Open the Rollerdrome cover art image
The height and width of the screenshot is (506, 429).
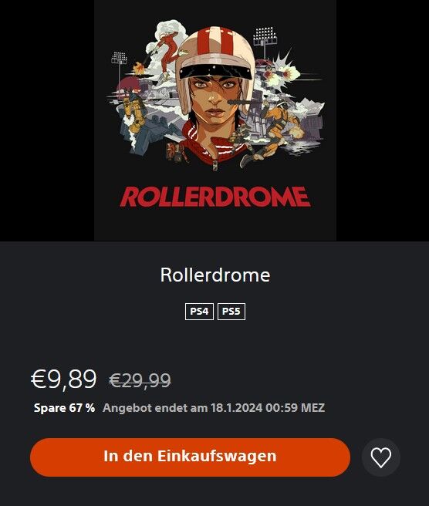(215, 120)
